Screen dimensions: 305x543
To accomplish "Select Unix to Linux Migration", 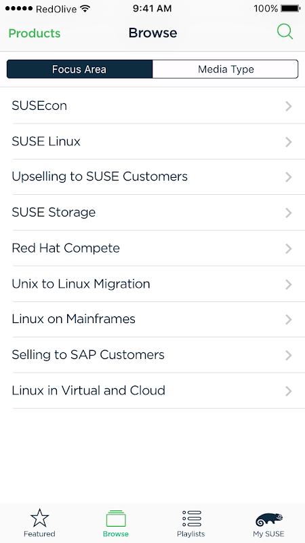I will [x=152, y=284].
